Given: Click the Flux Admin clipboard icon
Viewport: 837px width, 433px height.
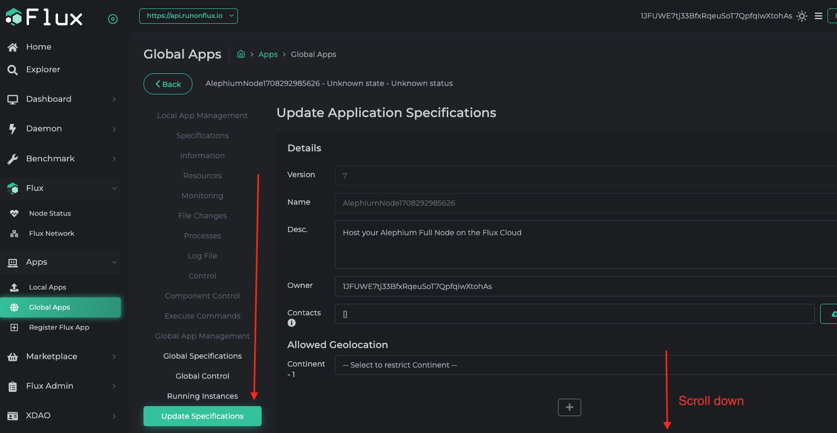Looking at the screenshot, I should tap(13, 387).
